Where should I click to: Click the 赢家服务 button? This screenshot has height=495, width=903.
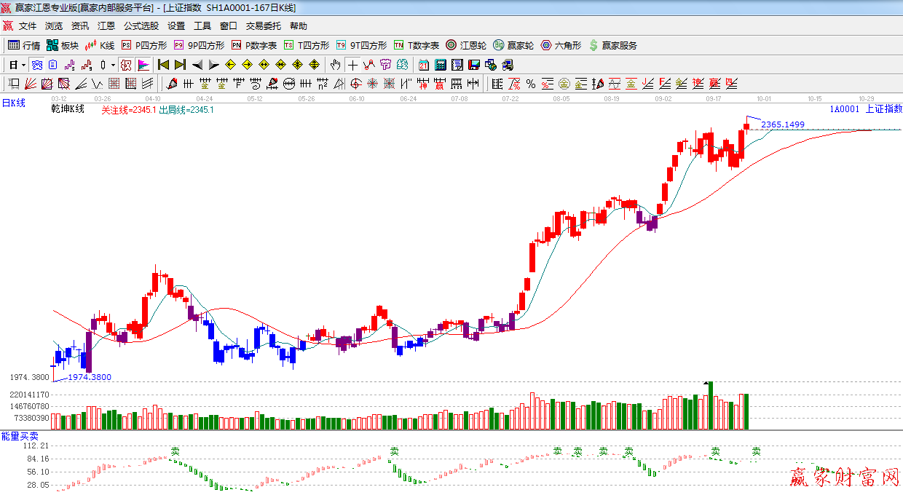(x=612, y=45)
